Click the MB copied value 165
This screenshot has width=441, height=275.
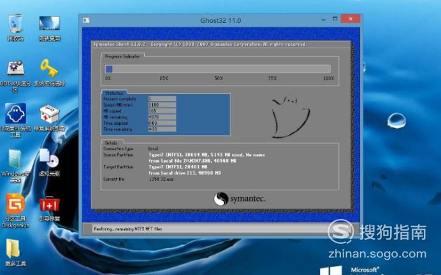pos(162,111)
